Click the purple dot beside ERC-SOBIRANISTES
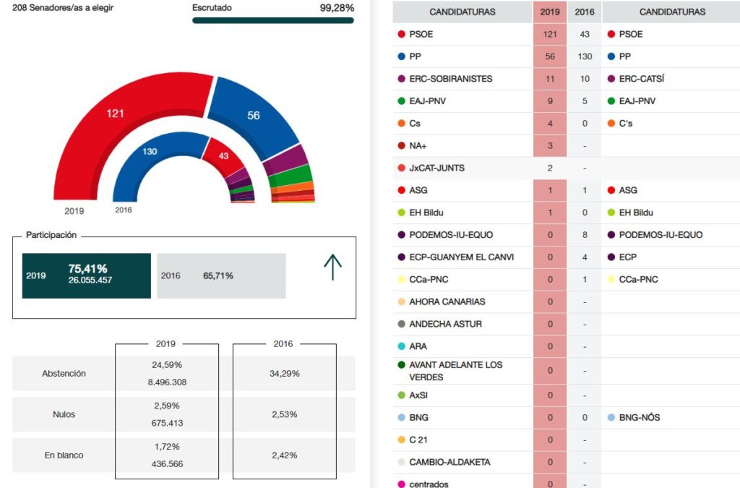The height and width of the screenshot is (488, 740). tap(401, 79)
